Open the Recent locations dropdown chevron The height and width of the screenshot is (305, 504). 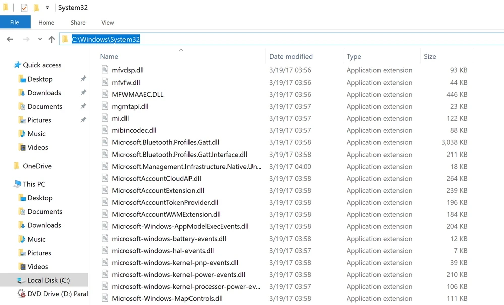(40, 39)
